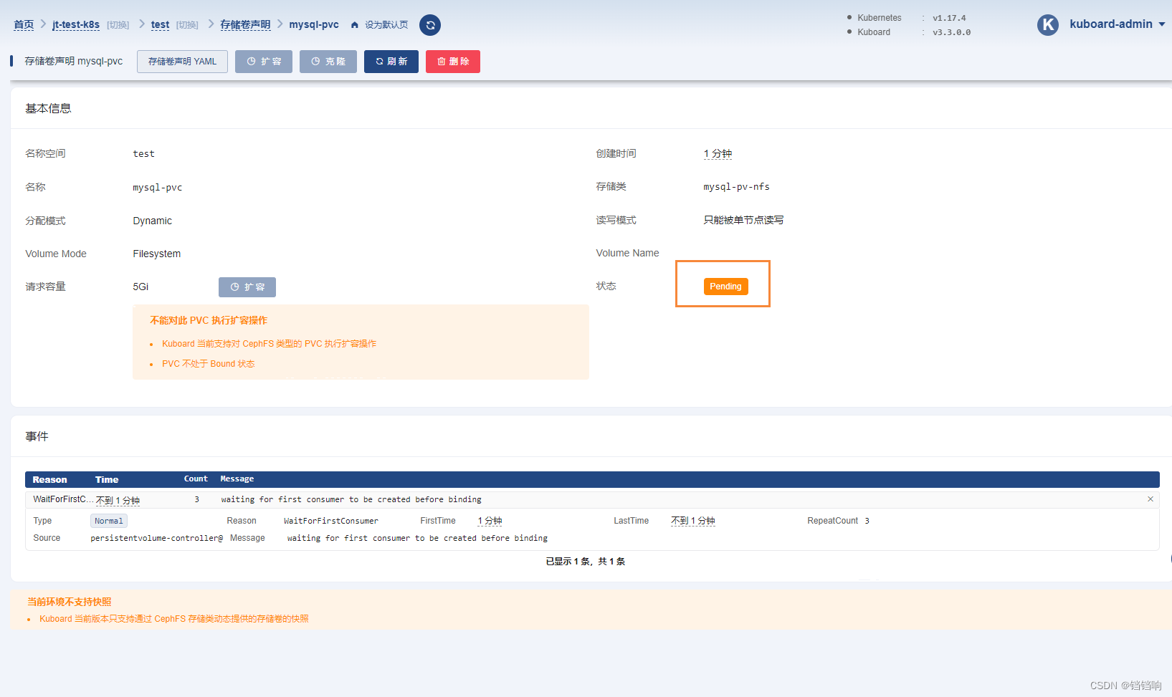Click the Count column header
This screenshot has width=1172, height=697.
(x=196, y=479)
